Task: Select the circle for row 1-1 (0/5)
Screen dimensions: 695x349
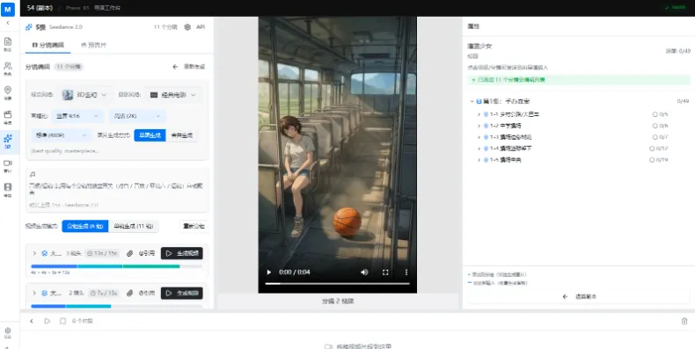Action: click(655, 114)
